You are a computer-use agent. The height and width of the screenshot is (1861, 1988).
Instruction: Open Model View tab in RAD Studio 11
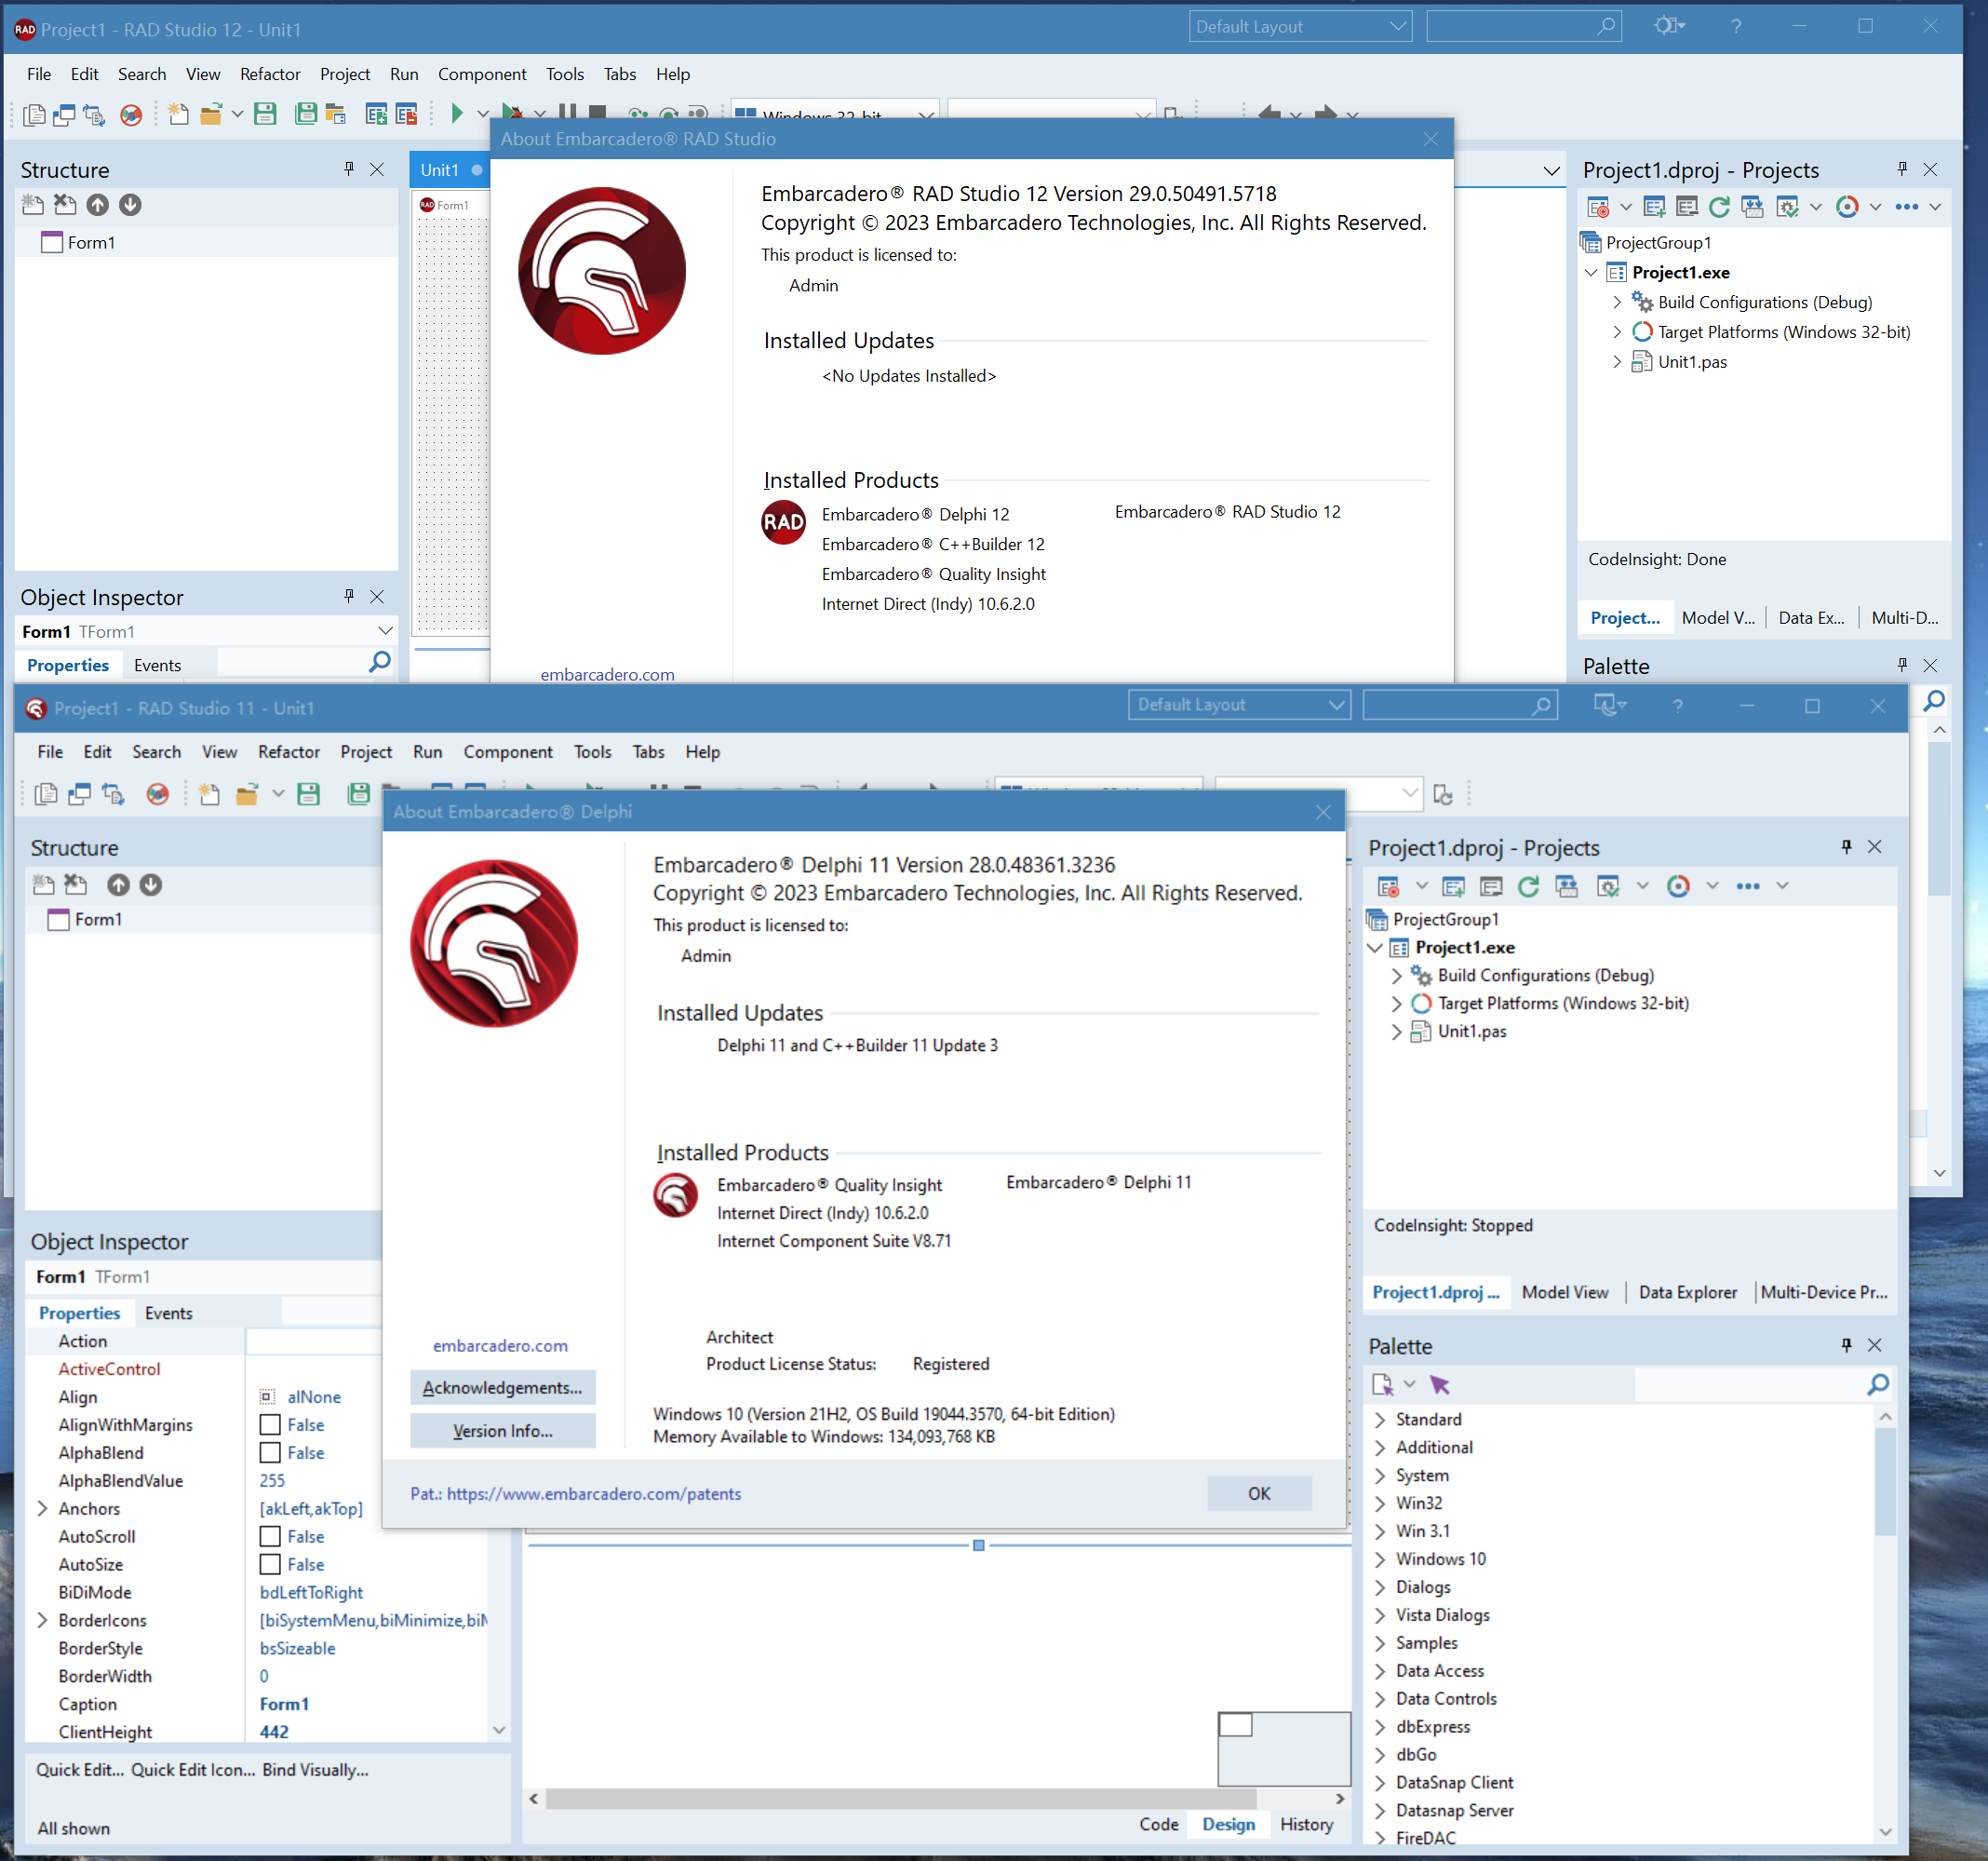[x=1565, y=1293]
